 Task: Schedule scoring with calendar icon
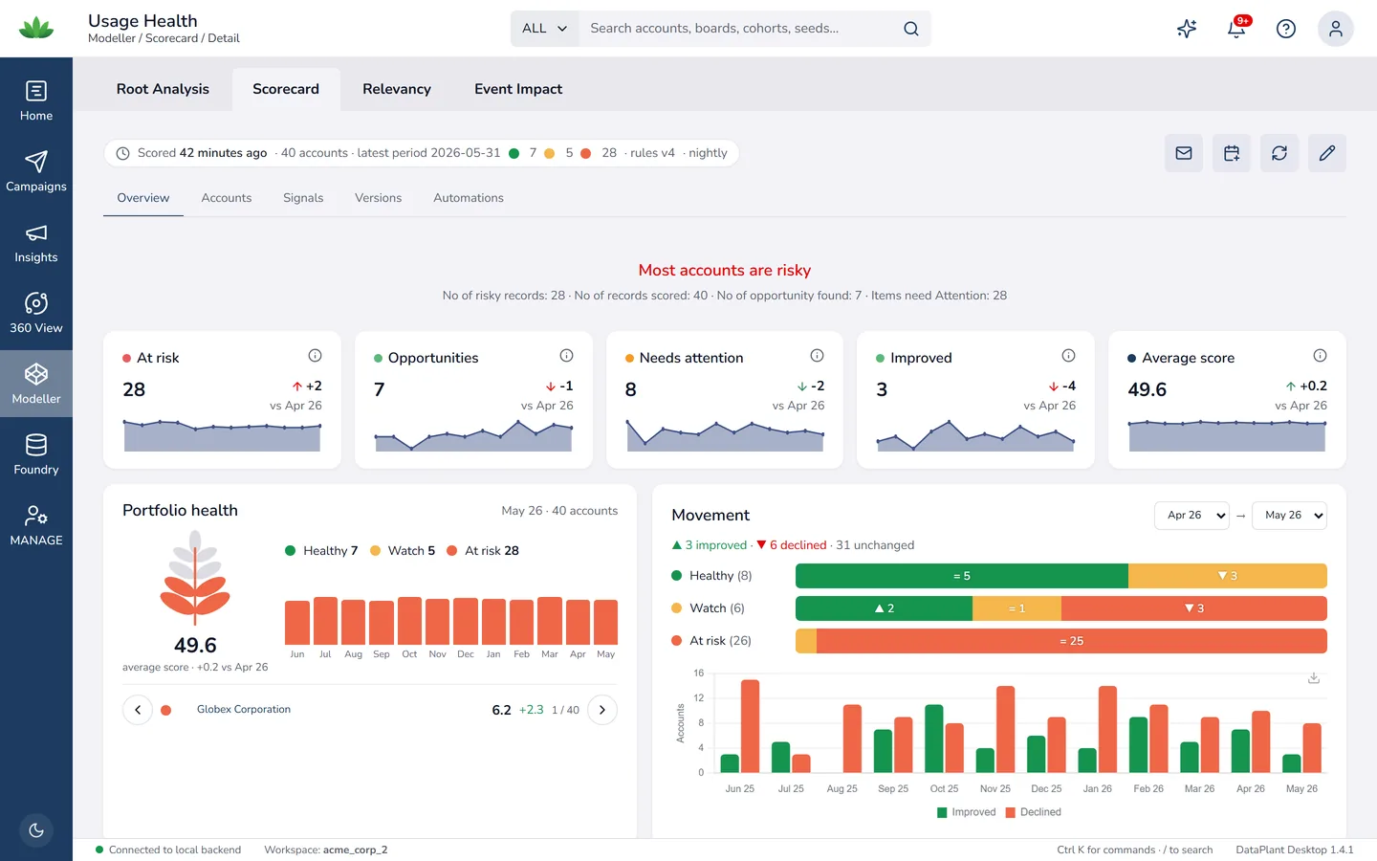1232,153
